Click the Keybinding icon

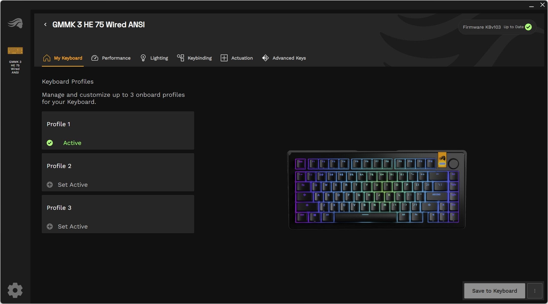(x=181, y=58)
